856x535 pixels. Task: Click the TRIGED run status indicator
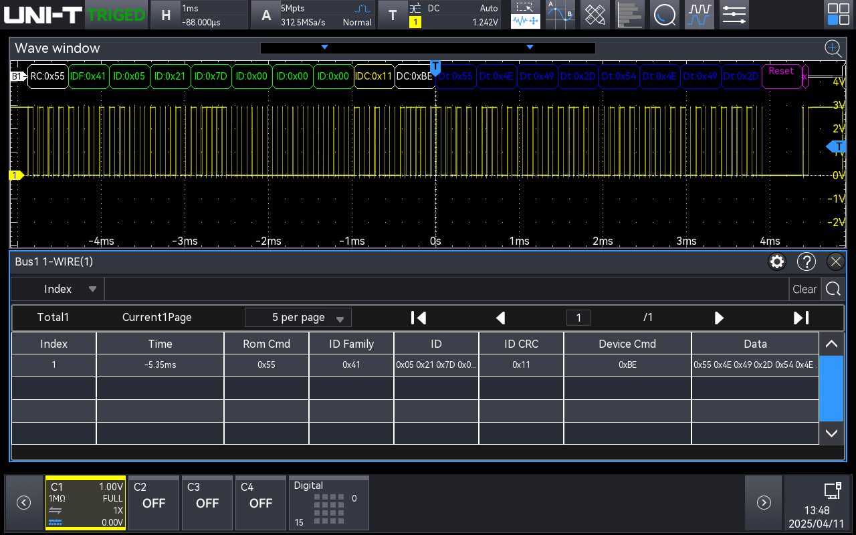pyautogui.click(x=116, y=15)
